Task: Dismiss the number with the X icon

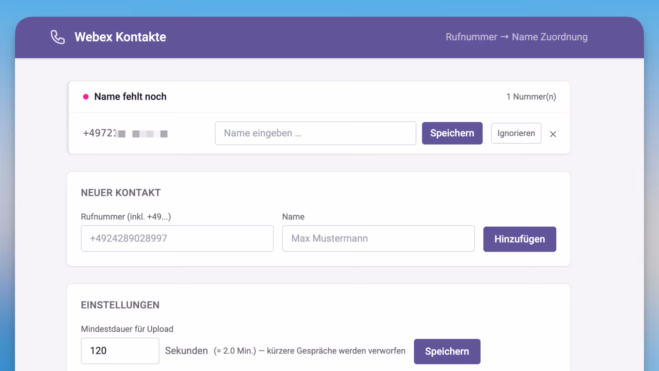Action: (553, 134)
